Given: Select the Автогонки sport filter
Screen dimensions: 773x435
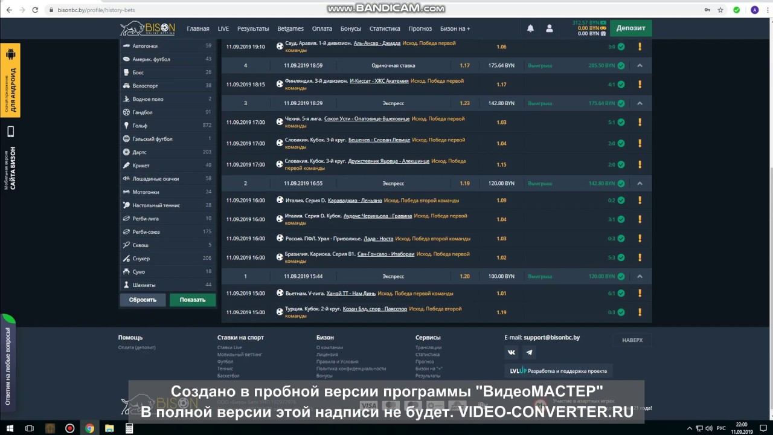Looking at the screenshot, I should pos(168,46).
